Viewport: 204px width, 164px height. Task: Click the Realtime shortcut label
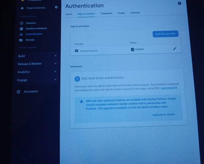tap(31, 23)
